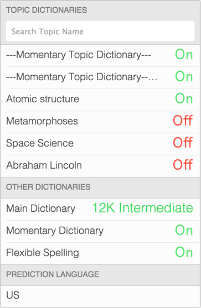201x308 pixels.
Task: Select the Abraham Lincoln topic name
Action: click(x=44, y=165)
